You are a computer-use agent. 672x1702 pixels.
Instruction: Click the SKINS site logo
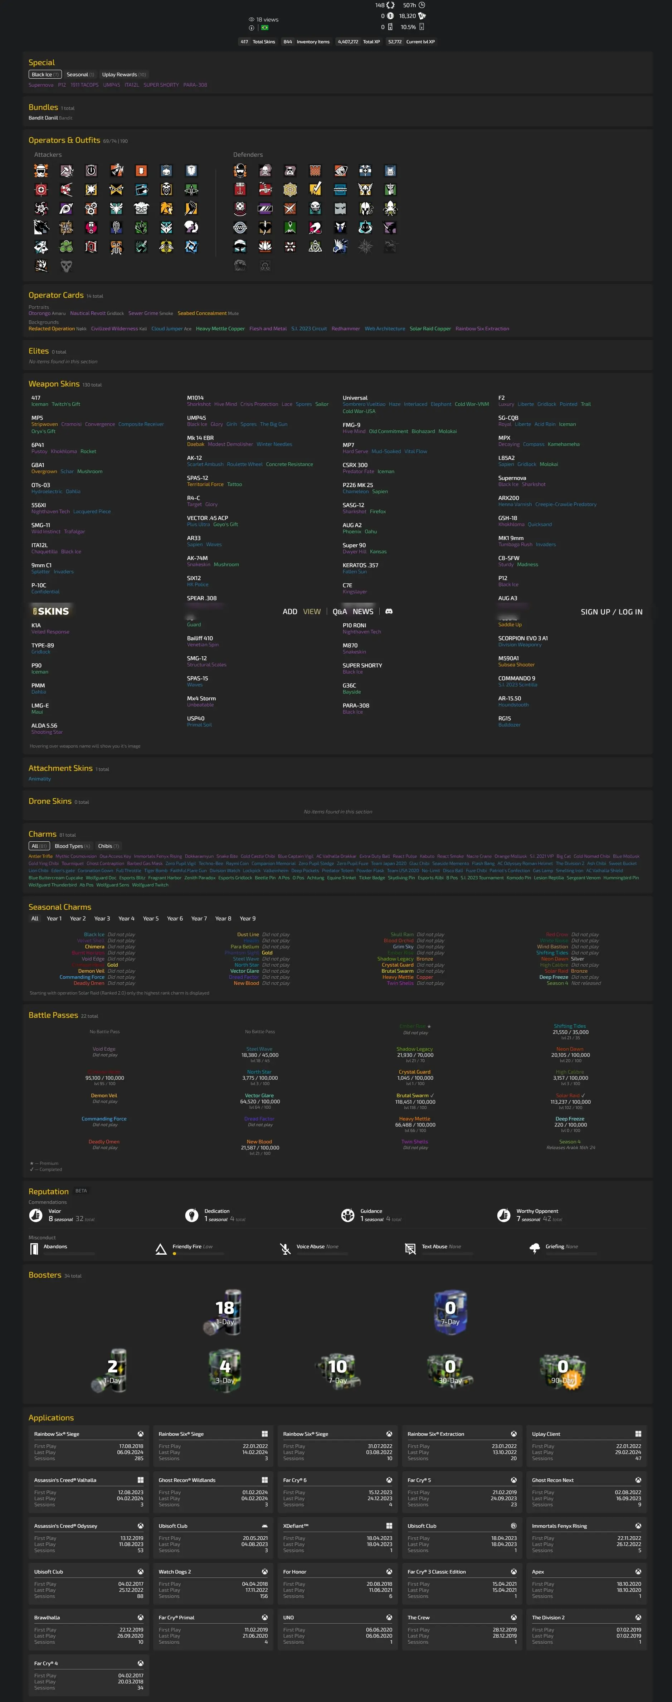pyautogui.click(x=51, y=611)
